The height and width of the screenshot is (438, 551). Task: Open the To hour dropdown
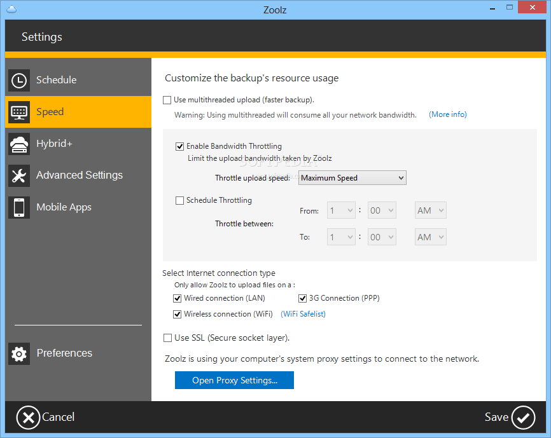(x=341, y=237)
